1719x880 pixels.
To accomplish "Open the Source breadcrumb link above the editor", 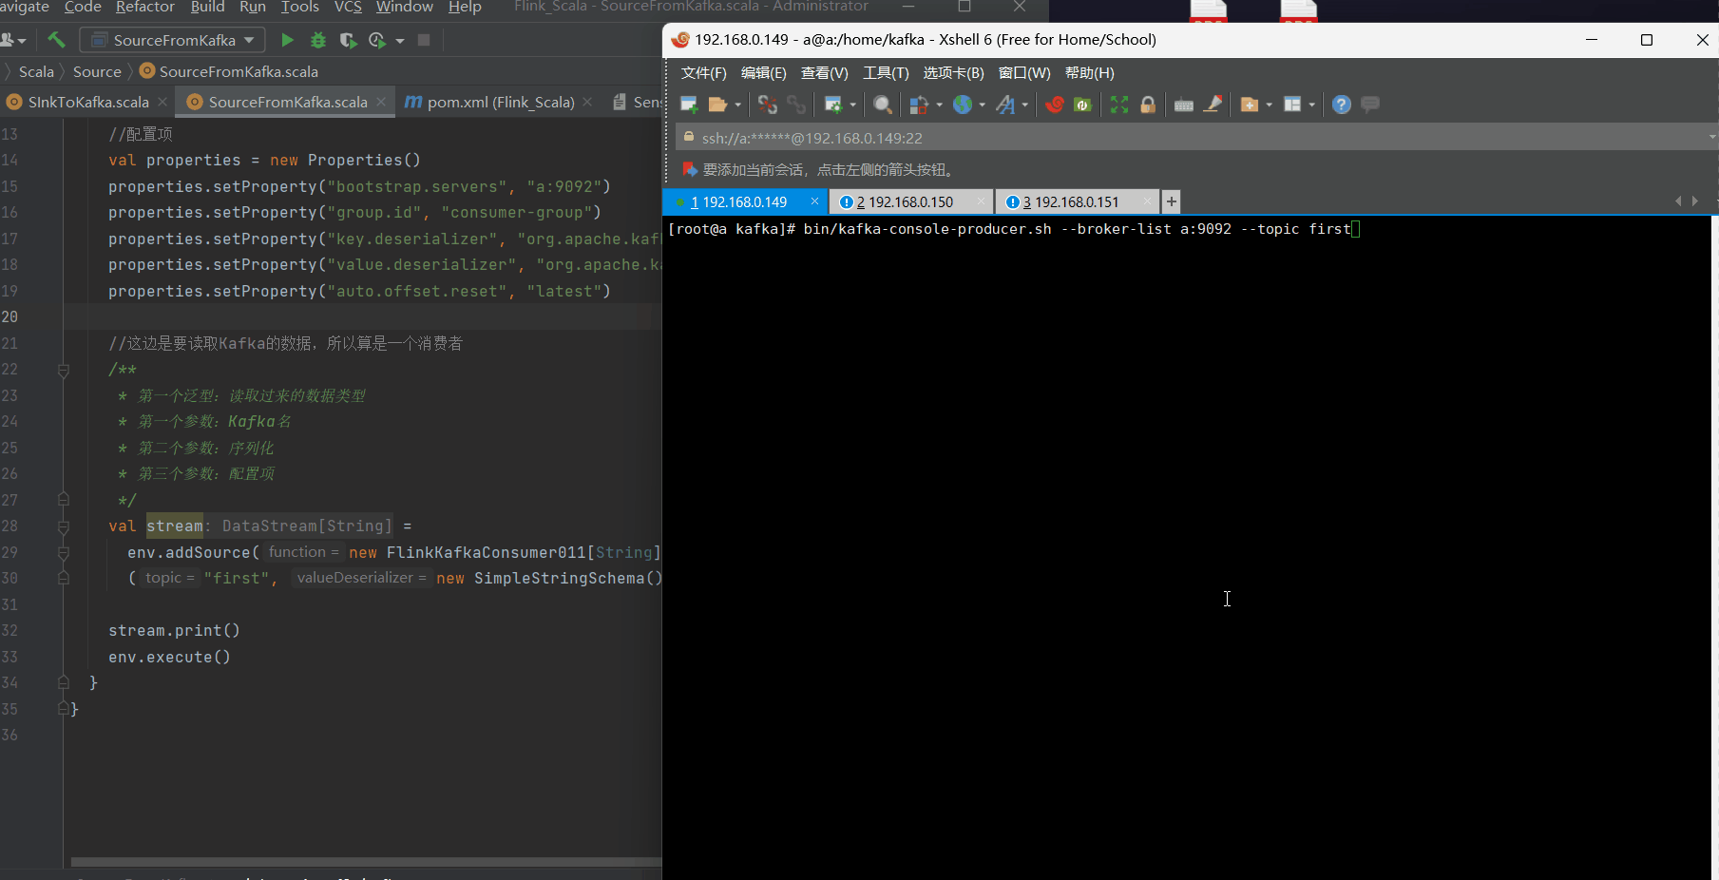I will click(x=96, y=71).
